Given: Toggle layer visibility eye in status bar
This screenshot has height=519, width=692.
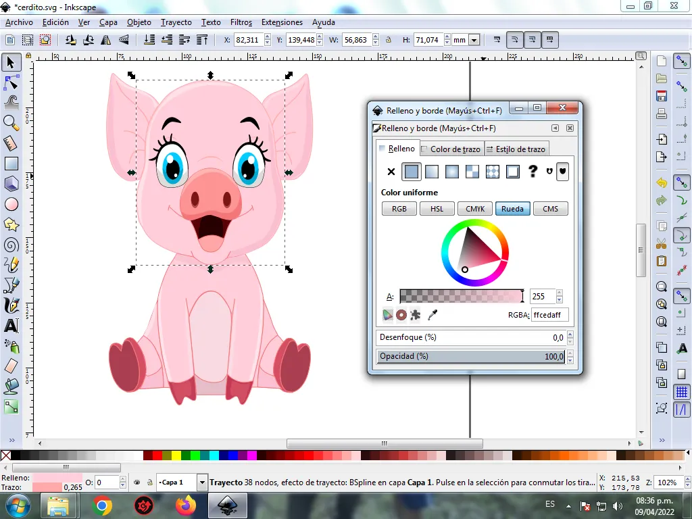Looking at the screenshot, I should [x=137, y=483].
